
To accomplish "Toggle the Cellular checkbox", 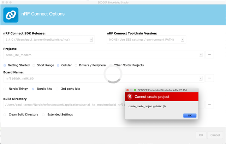I will pos(58,65).
